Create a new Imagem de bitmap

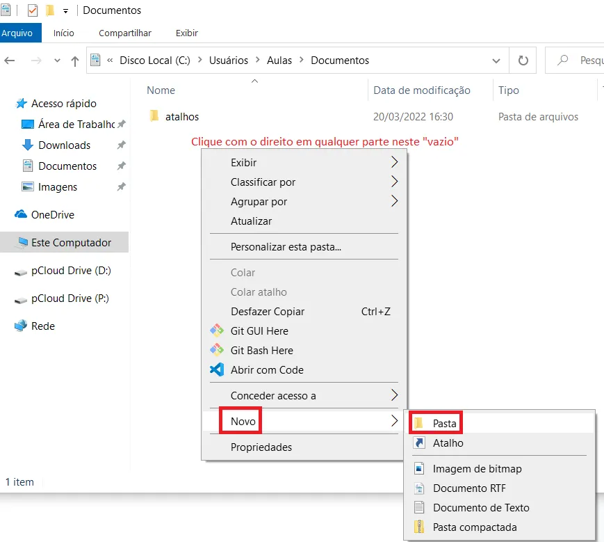coord(500,469)
